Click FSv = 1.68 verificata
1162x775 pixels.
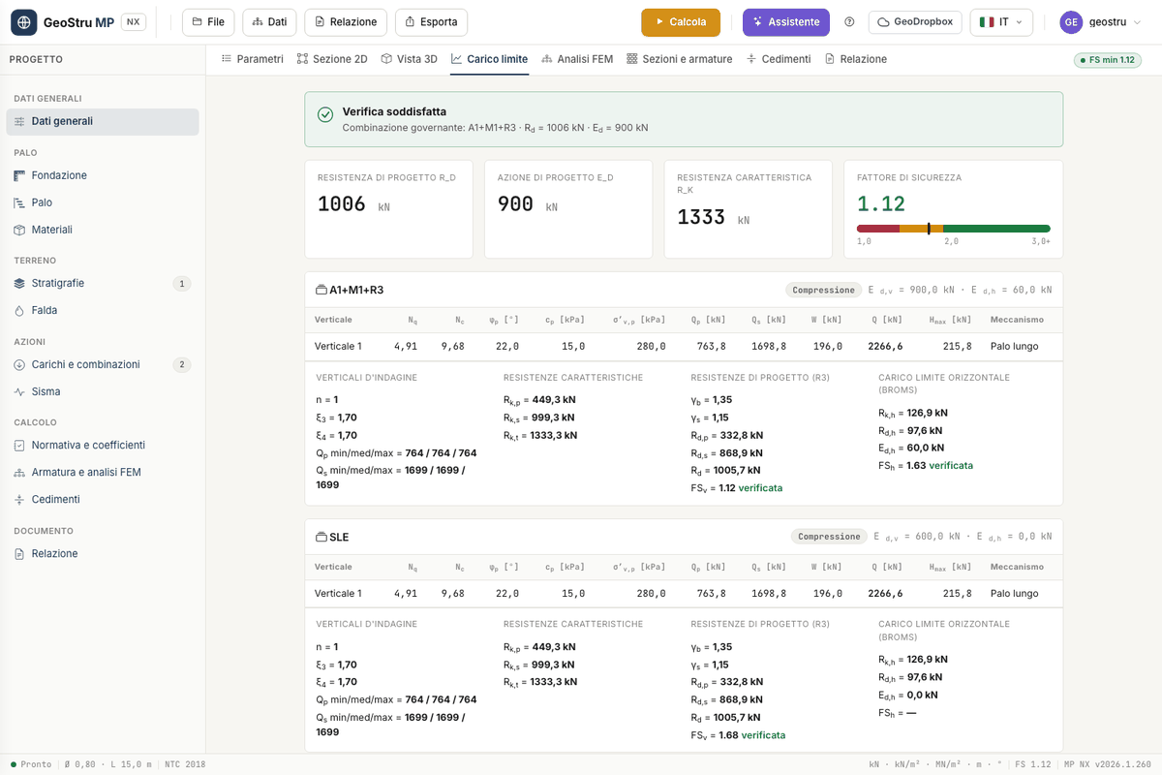(x=738, y=735)
